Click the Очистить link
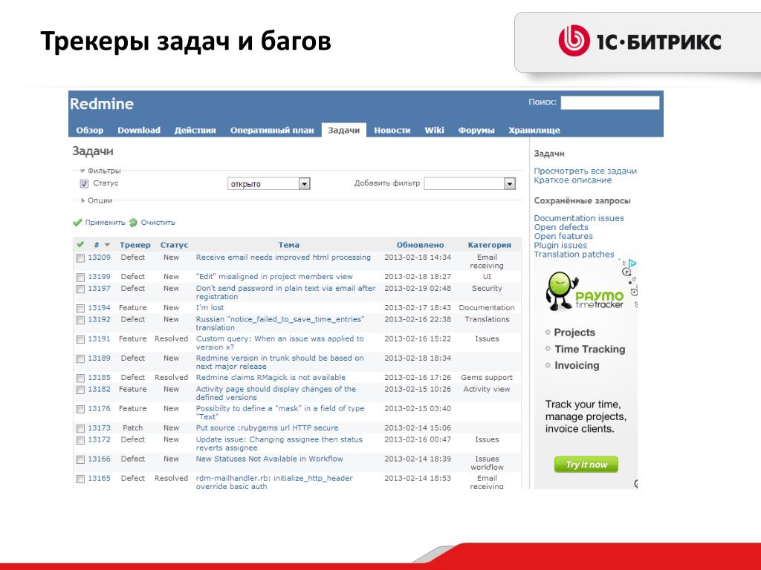761x570 pixels. coord(158,223)
